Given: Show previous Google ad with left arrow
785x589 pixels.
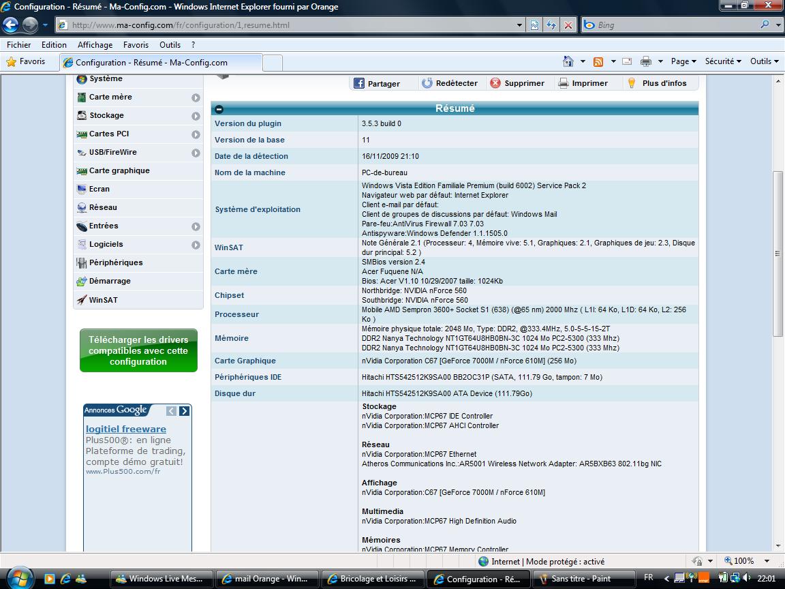Looking at the screenshot, I should (171, 410).
